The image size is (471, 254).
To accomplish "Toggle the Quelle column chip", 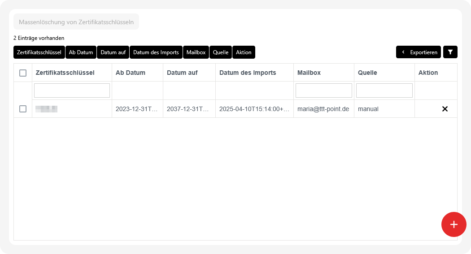I will tap(221, 52).
